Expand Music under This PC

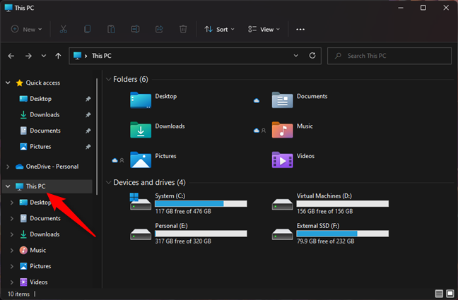point(12,251)
